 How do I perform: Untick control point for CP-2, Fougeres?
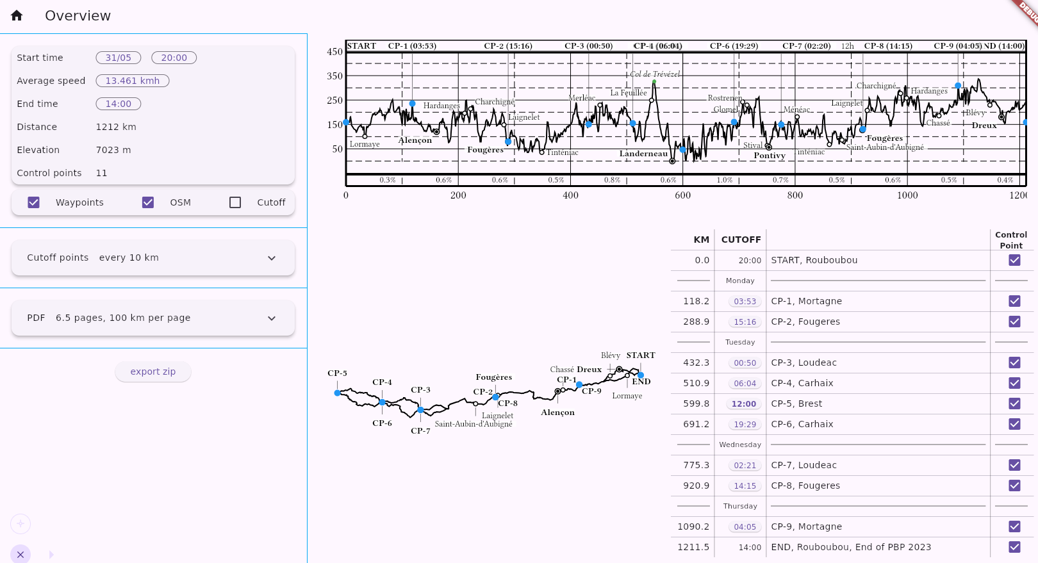pyautogui.click(x=1014, y=322)
